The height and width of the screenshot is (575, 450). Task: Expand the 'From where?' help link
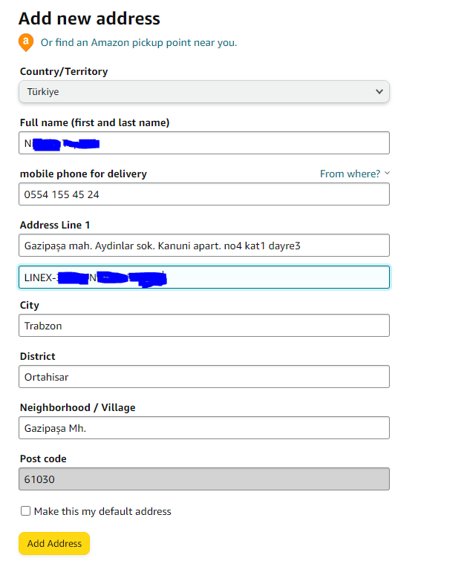354,174
